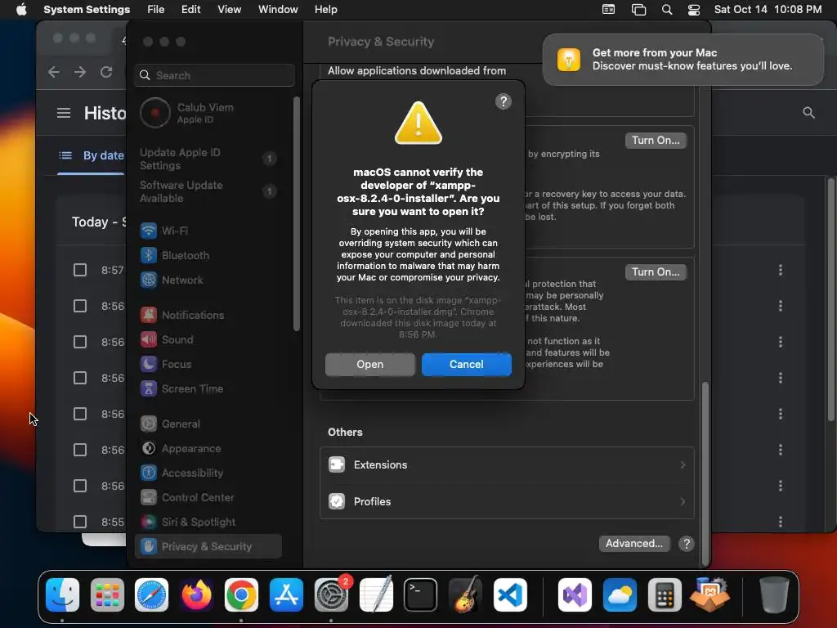Select Wi-Fi in settings sidebar

pyautogui.click(x=208, y=231)
